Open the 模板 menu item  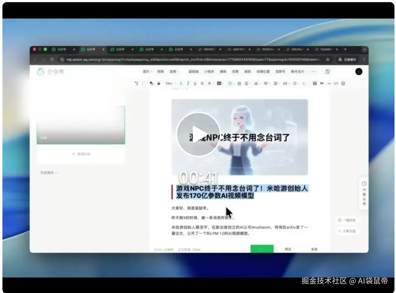click(223, 72)
